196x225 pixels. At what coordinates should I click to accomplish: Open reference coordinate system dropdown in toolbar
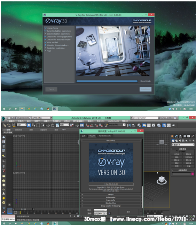tap(64, 125)
